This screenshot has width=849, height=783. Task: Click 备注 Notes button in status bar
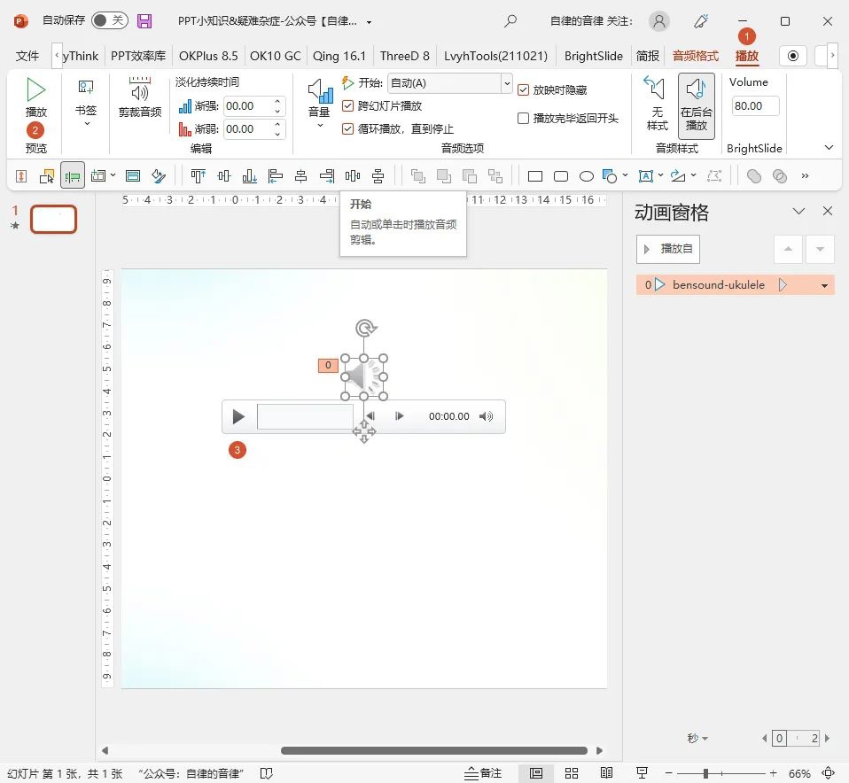(x=483, y=772)
